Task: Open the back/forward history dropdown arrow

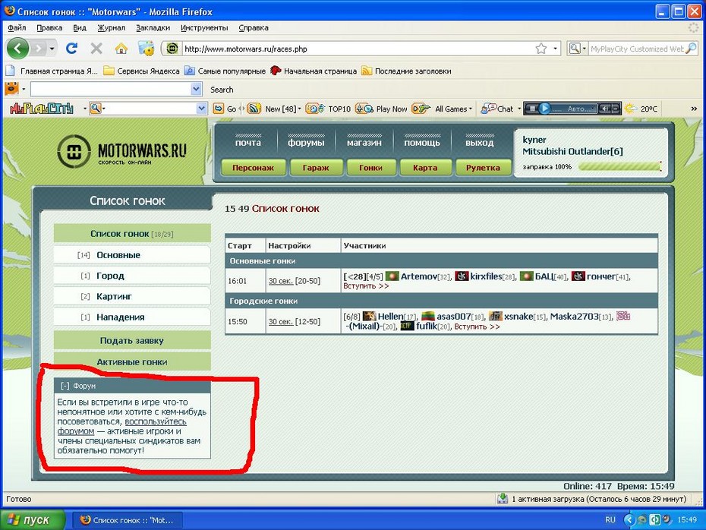Action: click(52, 48)
